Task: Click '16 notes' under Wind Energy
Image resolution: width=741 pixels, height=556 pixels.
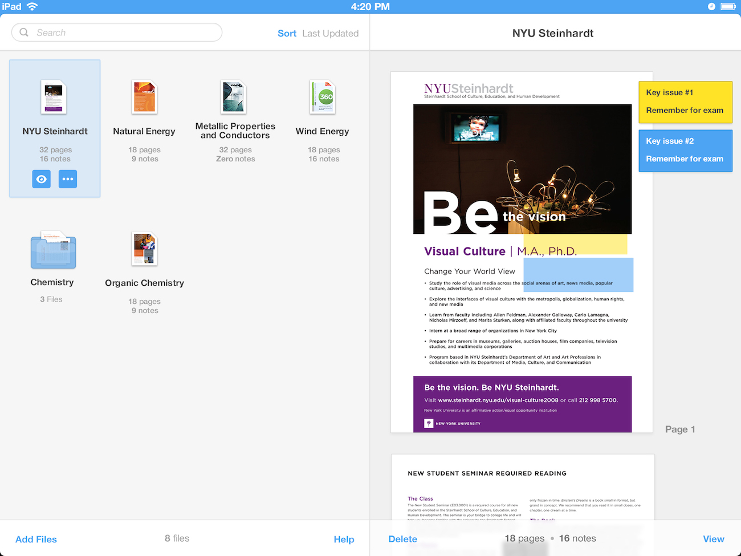Action: pos(324,159)
